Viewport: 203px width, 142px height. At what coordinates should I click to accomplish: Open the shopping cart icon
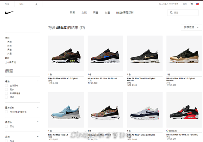pyautogui.click(x=191, y=4)
